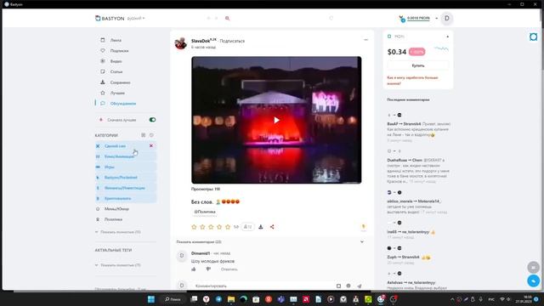Play the concert video
544x306 pixels.
(276, 120)
